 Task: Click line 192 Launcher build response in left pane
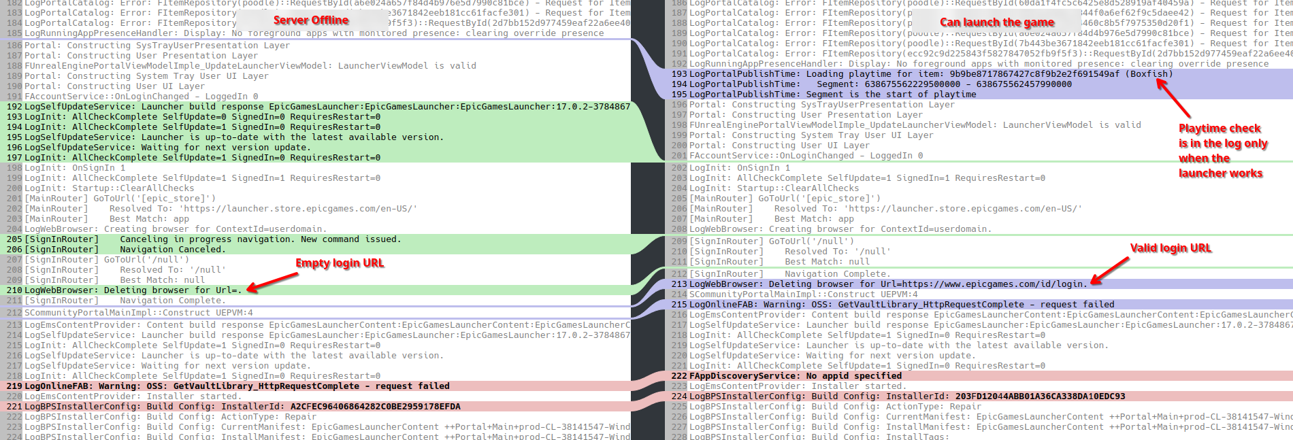coord(327,107)
